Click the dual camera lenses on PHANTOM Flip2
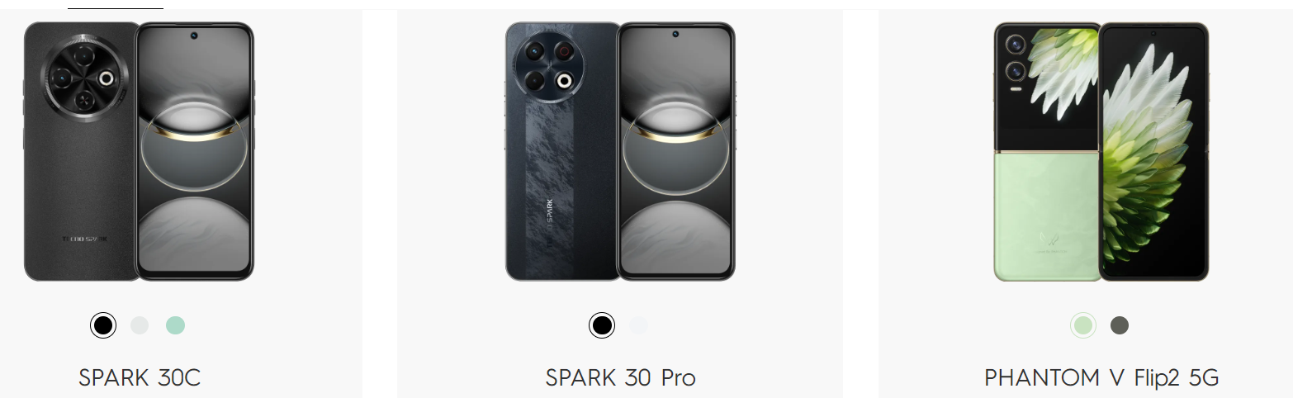The height and width of the screenshot is (398, 1293). point(1015,57)
